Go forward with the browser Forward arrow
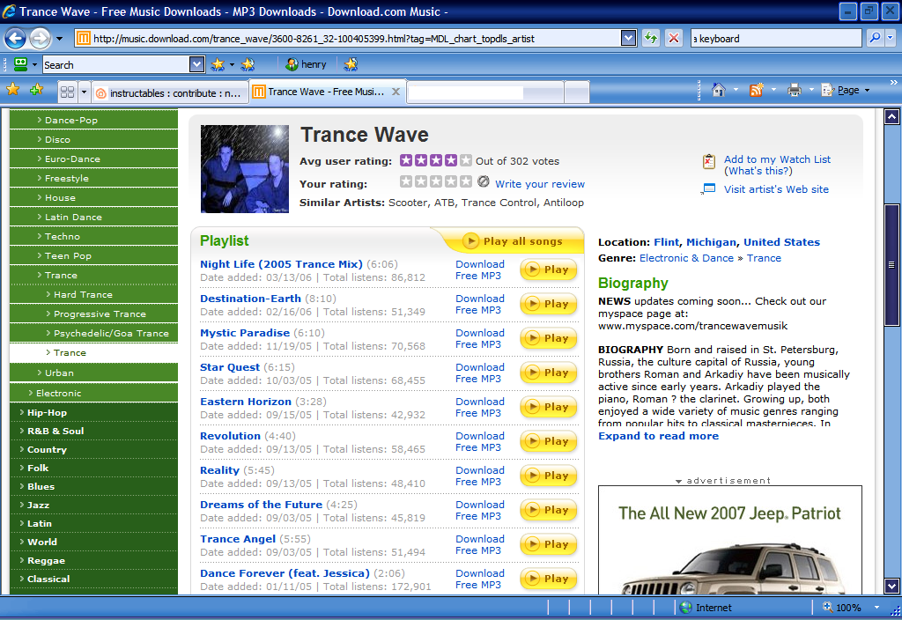The height and width of the screenshot is (620, 902). [x=41, y=39]
